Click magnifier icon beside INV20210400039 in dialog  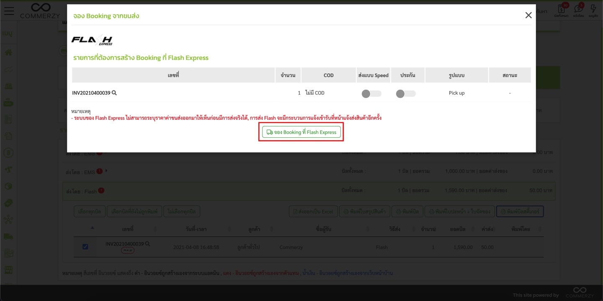[114, 93]
